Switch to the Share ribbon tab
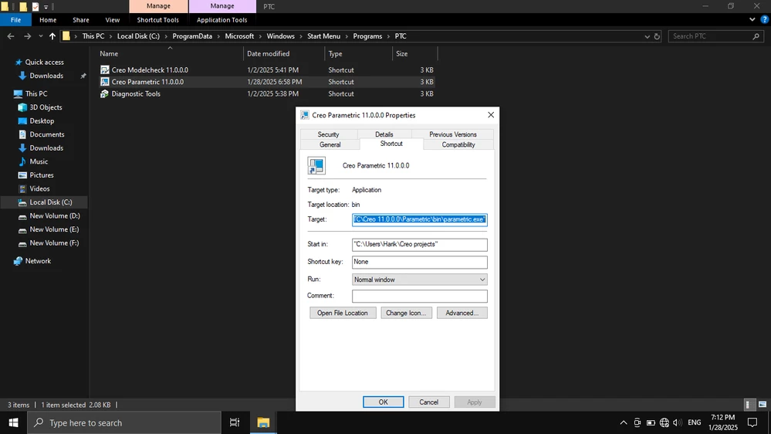 80,19
